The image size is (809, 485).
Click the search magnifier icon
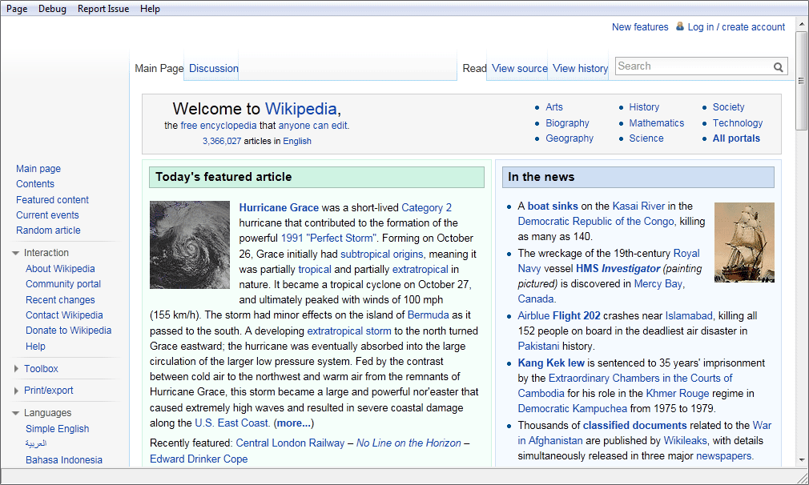[778, 66]
